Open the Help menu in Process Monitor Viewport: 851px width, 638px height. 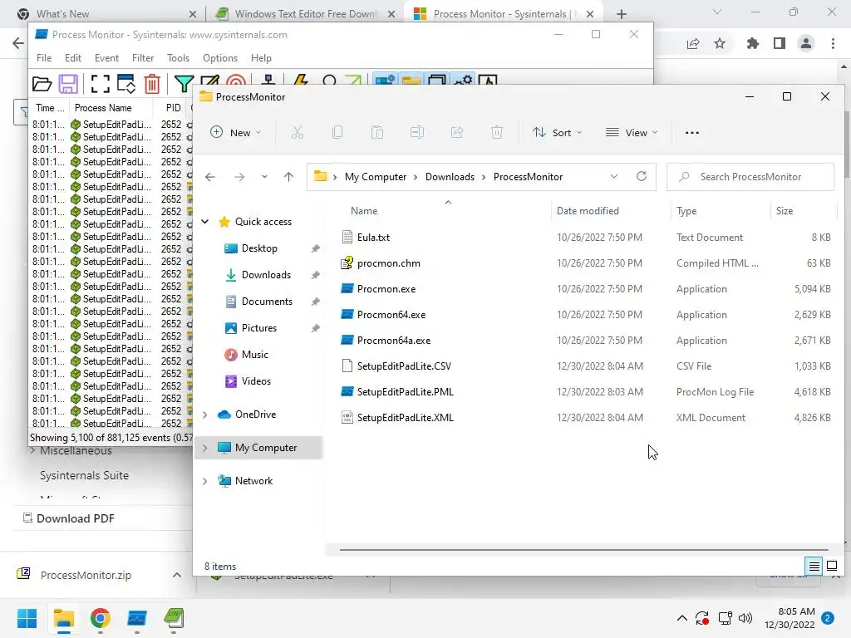coord(261,58)
